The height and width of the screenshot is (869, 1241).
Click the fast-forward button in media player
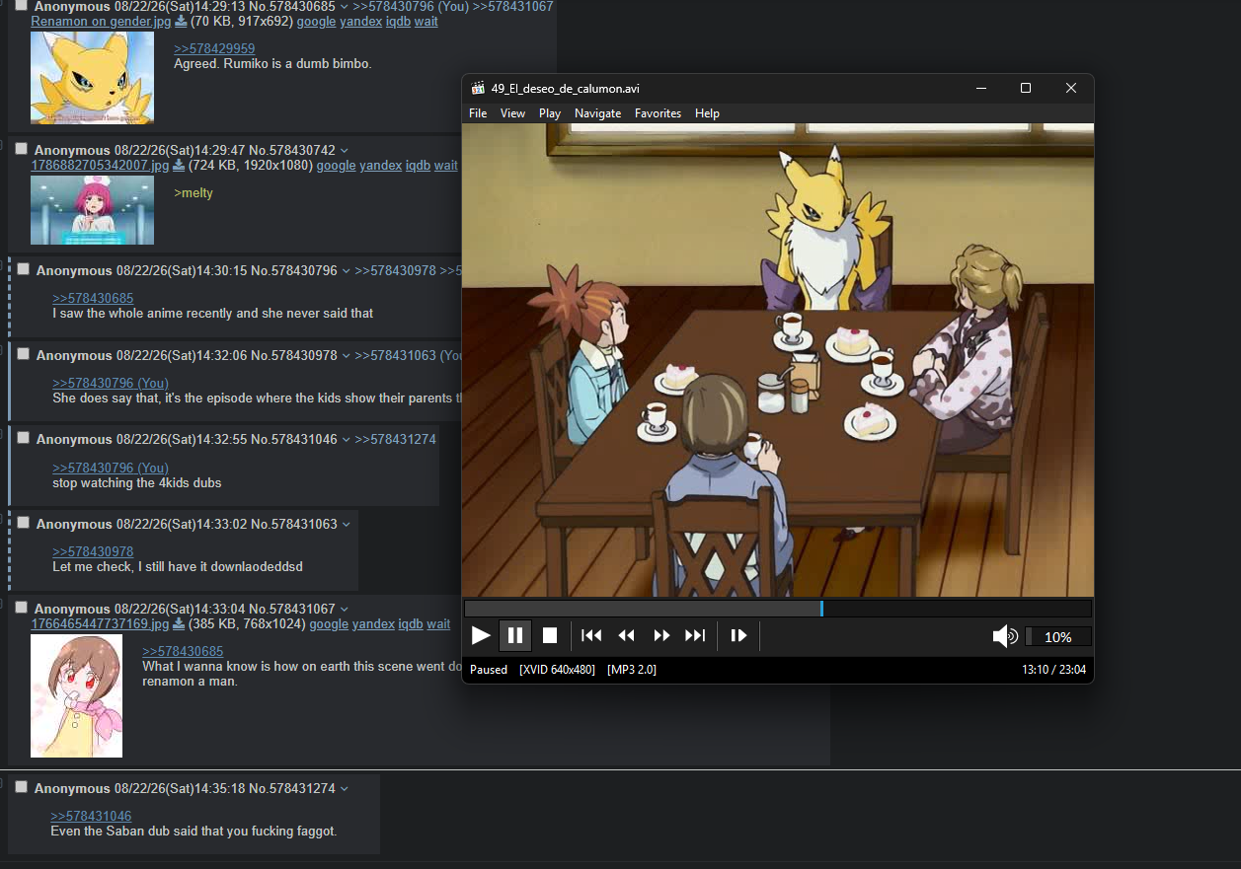[661, 636]
